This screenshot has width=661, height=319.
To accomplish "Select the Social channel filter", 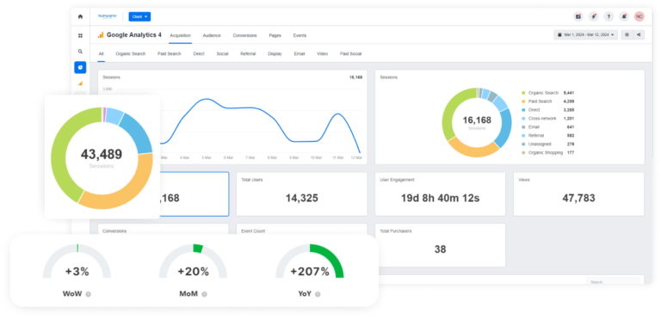I will pos(223,54).
